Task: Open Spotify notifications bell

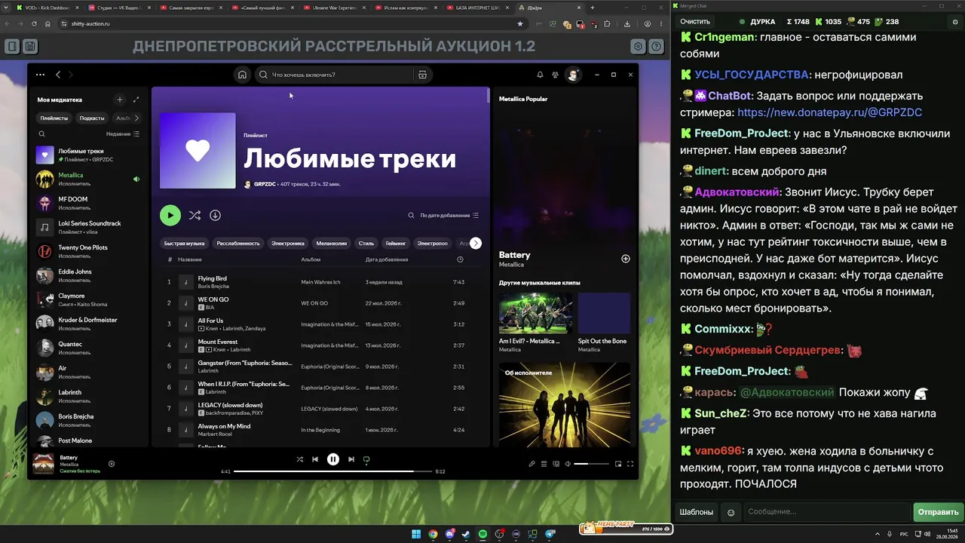Action: pos(540,75)
